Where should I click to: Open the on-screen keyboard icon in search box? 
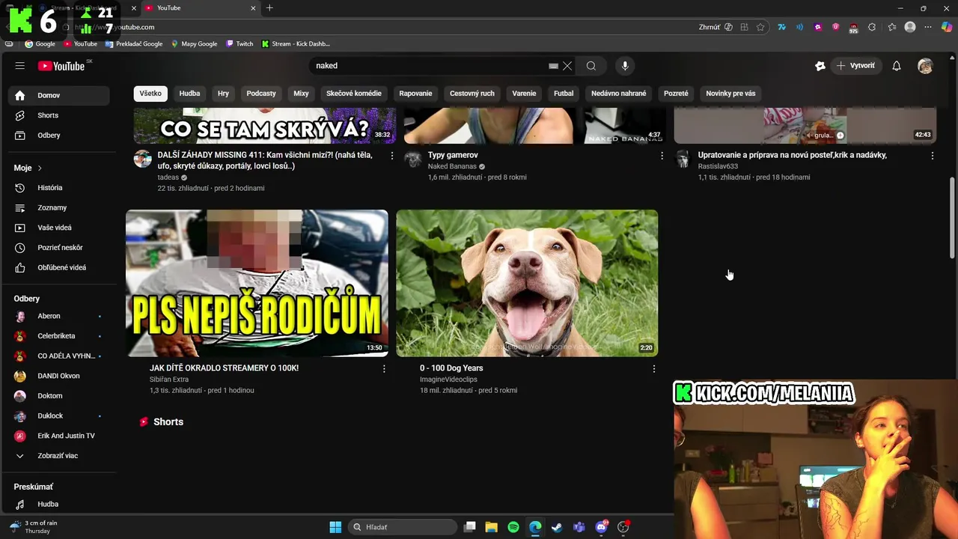[553, 66]
